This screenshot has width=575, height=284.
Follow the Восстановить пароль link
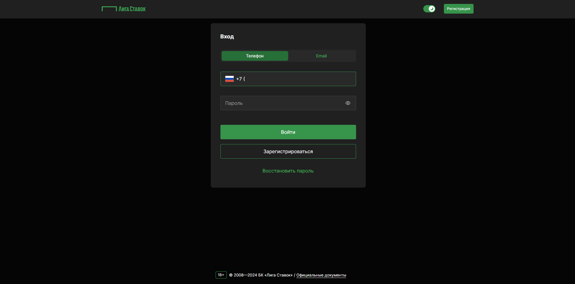288,171
